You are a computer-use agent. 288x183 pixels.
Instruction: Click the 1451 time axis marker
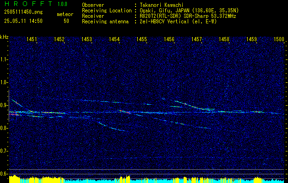coord(32,39)
